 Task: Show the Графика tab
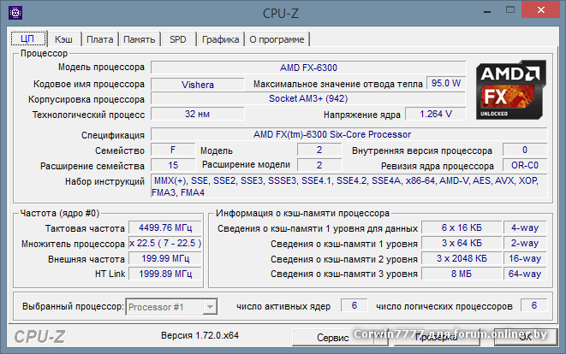pos(220,39)
